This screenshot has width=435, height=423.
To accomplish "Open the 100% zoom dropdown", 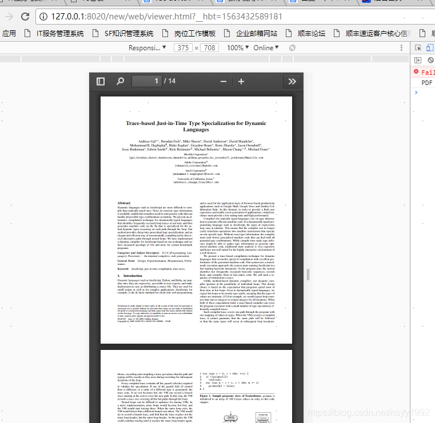I will point(238,48).
